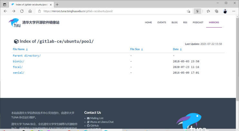This screenshot has width=239, height=131.
Task: Go back to the previous page
Action: click(5, 11)
